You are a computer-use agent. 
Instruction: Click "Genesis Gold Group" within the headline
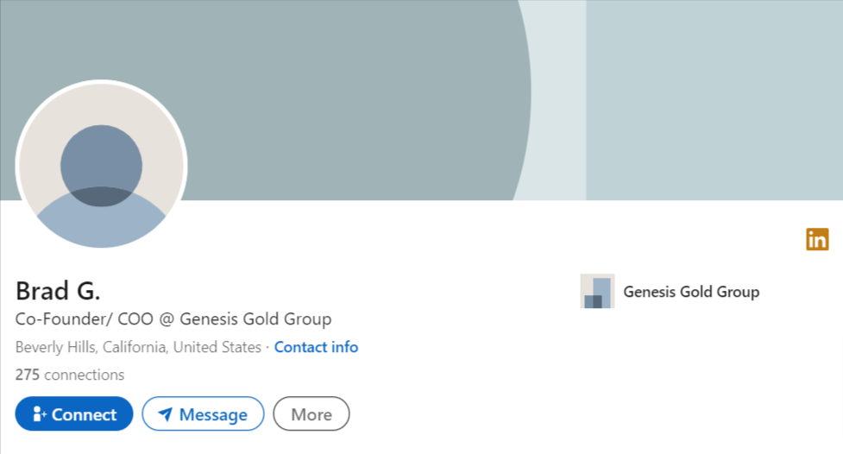tap(255, 319)
